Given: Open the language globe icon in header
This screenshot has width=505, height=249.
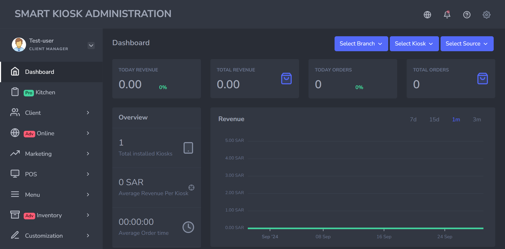Looking at the screenshot, I should [427, 15].
